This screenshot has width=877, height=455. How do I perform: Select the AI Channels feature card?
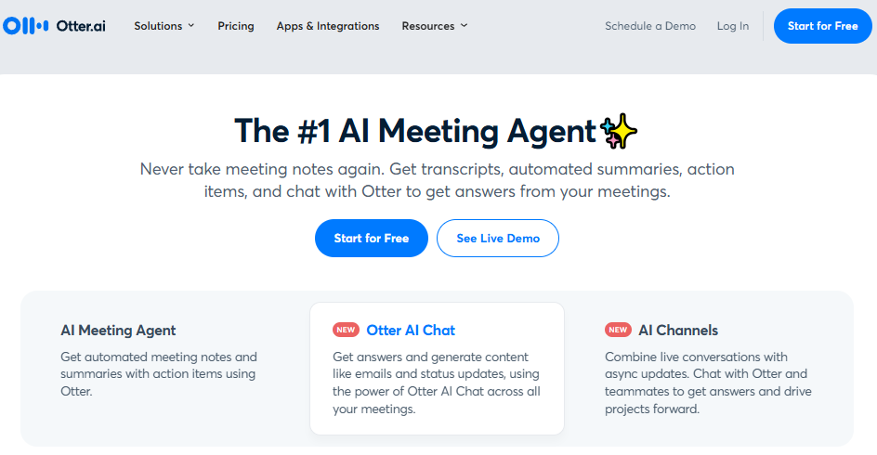point(711,367)
